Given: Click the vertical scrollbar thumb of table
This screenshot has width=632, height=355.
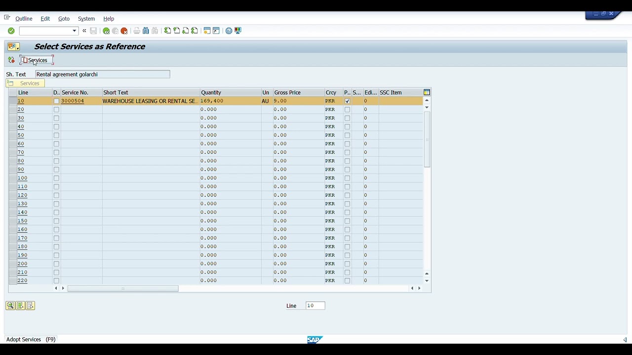Looking at the screenshot, I should (x=427, y=139).
